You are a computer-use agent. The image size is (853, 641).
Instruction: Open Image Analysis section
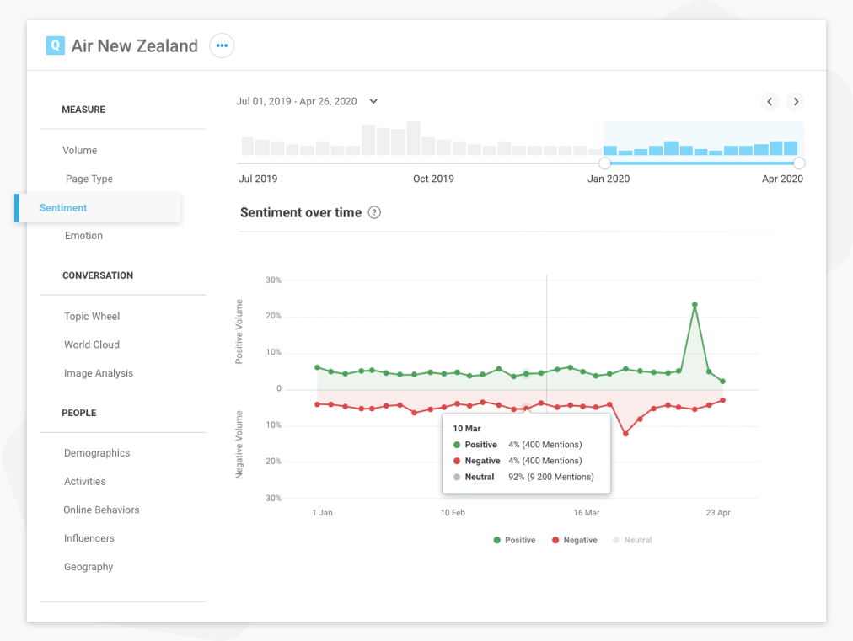pyautogui.click(x=99, y=373)
